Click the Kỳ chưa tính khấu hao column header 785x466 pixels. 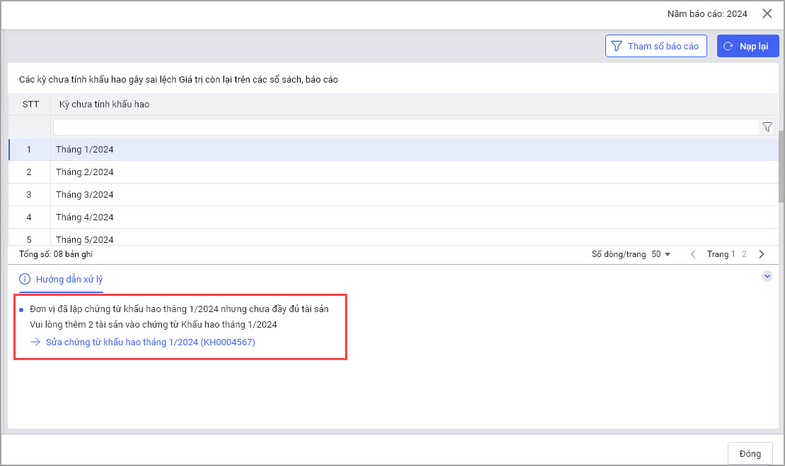pos(104,104)
